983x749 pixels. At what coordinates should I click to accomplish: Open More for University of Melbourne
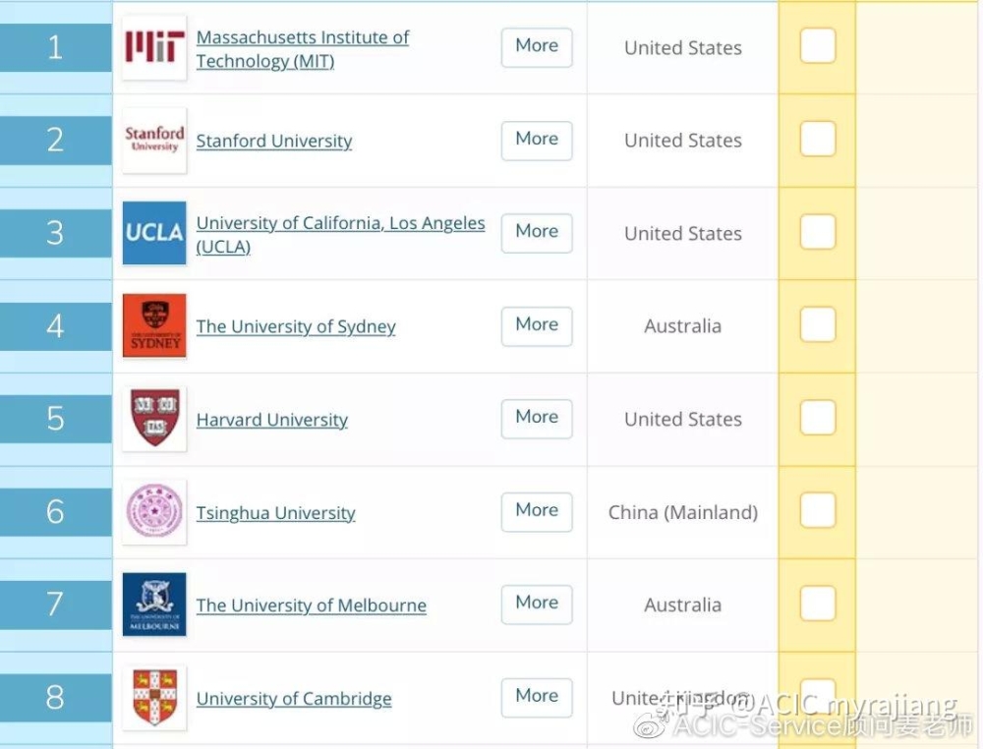tap(537, 605)
